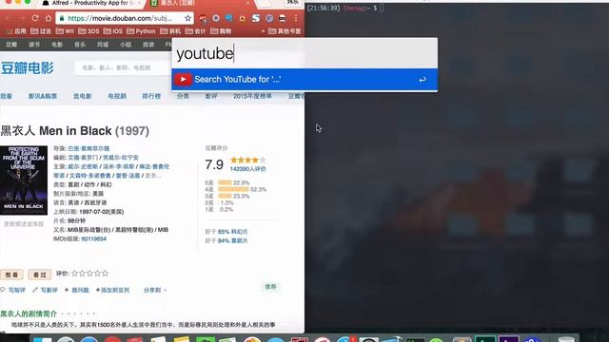The width and height of the screenshot is (609, 342).
Task: Select Search YouTube for '...' result
Action: click(304, 80)
